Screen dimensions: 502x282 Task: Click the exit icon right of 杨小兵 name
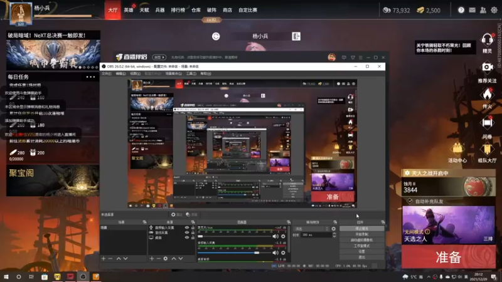(296, 36)
